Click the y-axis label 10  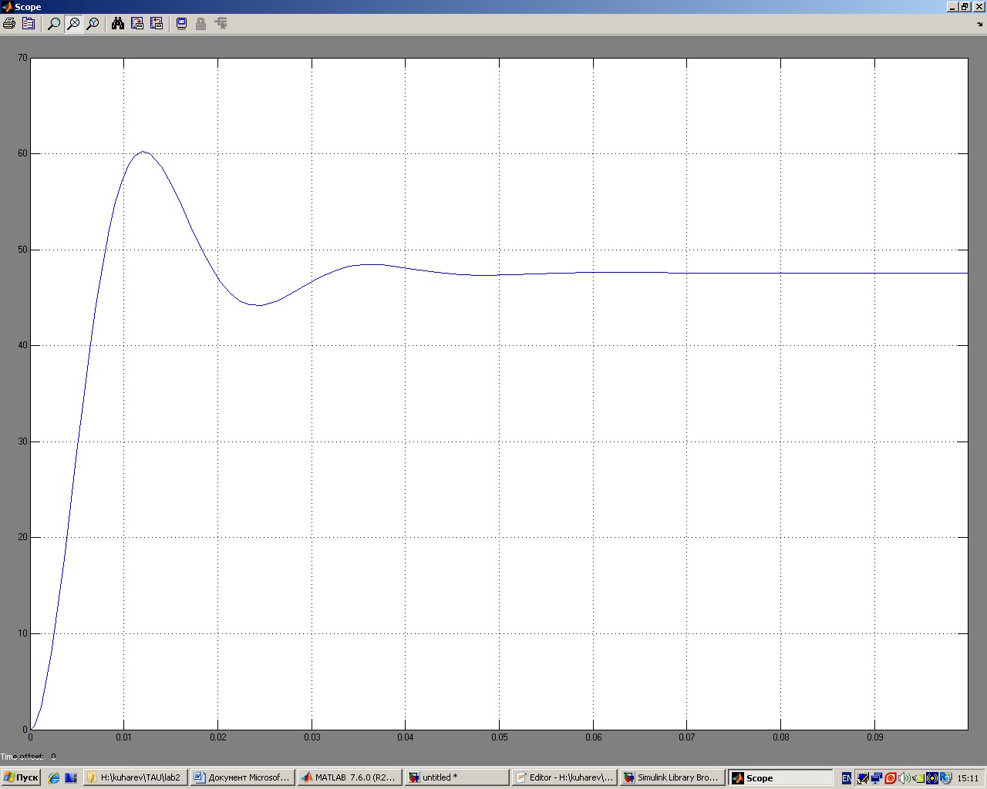[x=23, y=633]
